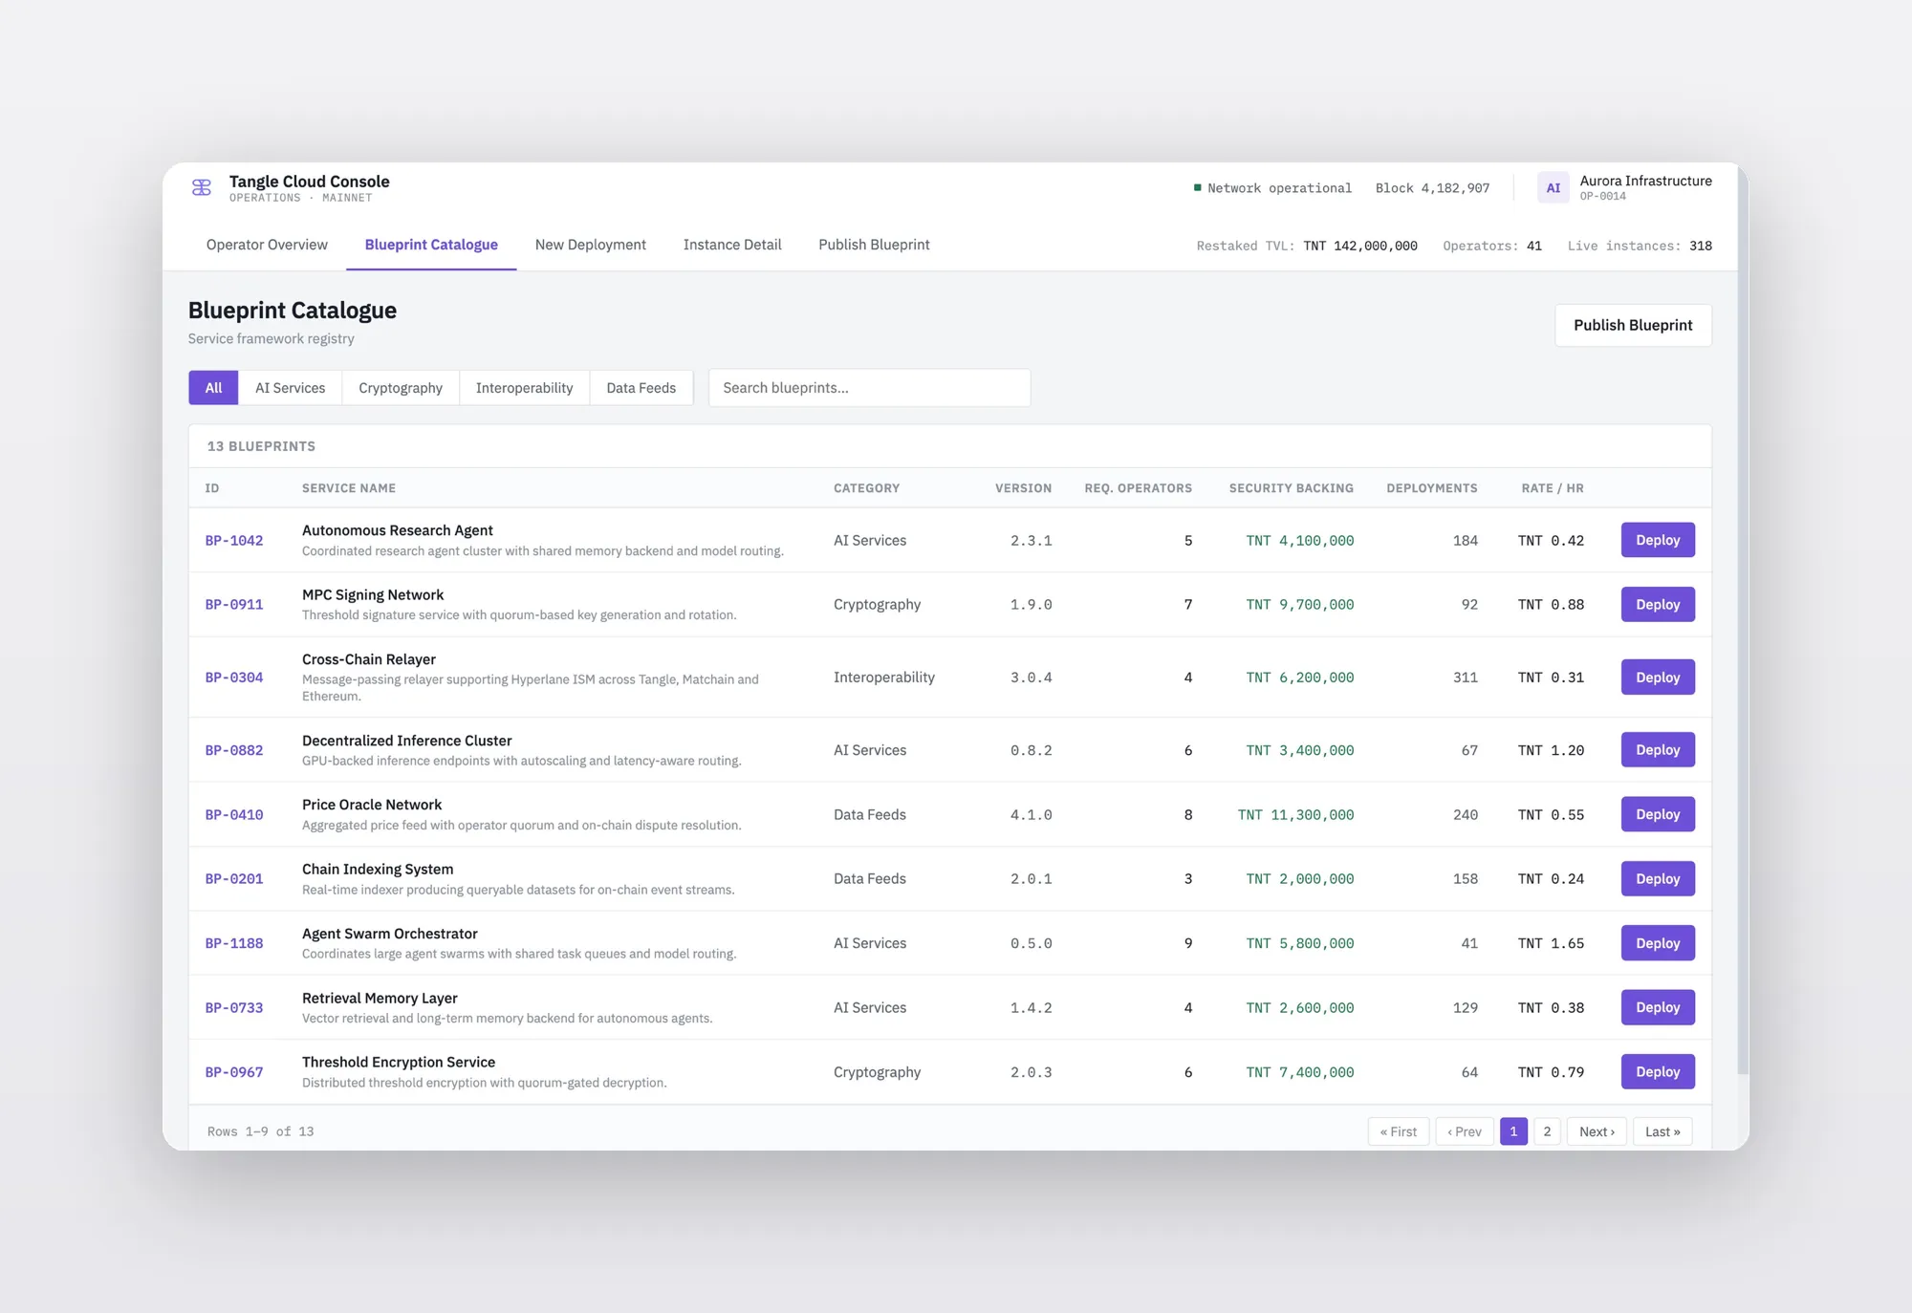Filter blueprints by Interoperability

point(525,388)
